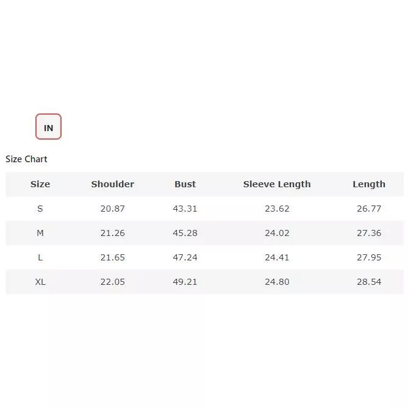Select the XL size row label
Image resolution: width=408 pixels, height=408 pixels.
(40, 282)
